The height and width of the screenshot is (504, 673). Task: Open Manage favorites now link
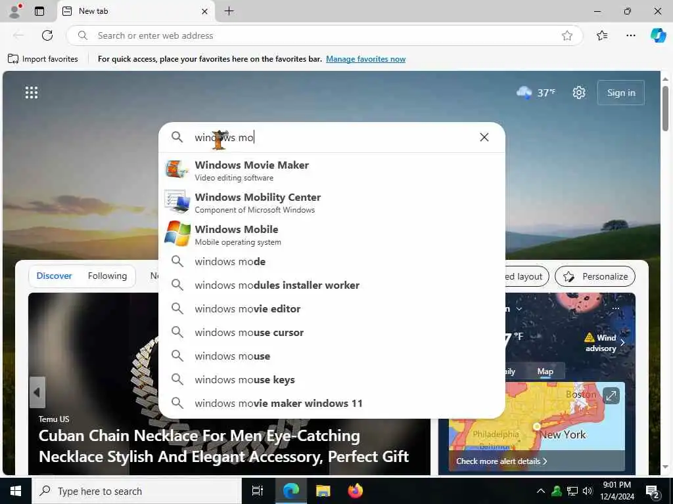pos(365,58)
